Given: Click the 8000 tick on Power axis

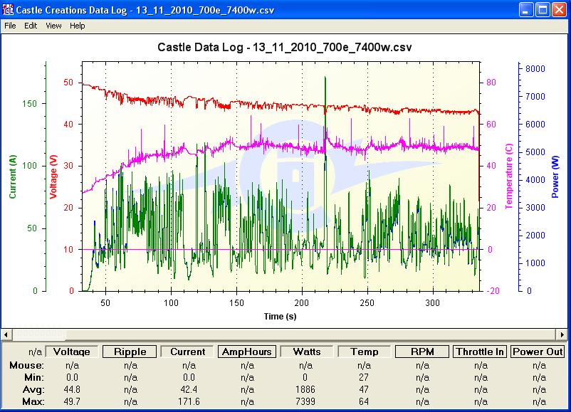Looking at the screenshot, I should coord(535,69).
